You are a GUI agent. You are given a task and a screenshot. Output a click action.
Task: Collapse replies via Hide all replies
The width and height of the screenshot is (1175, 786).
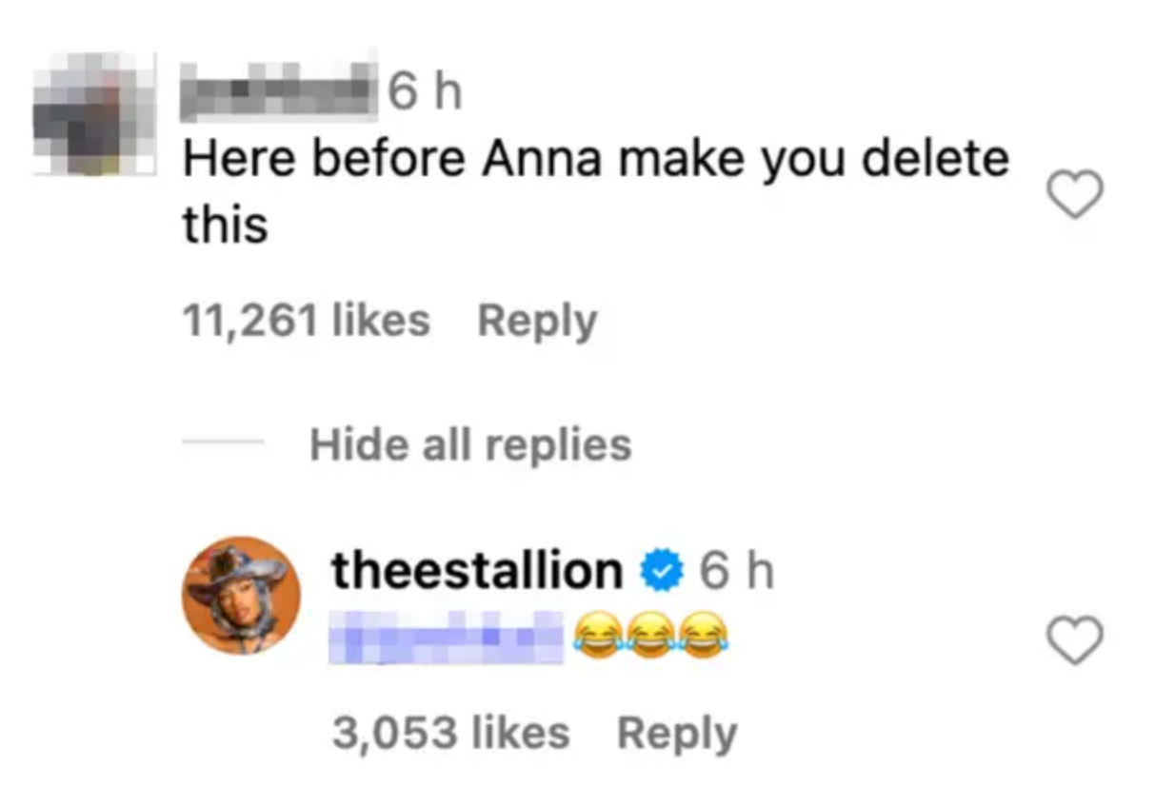tap(470, 443)
